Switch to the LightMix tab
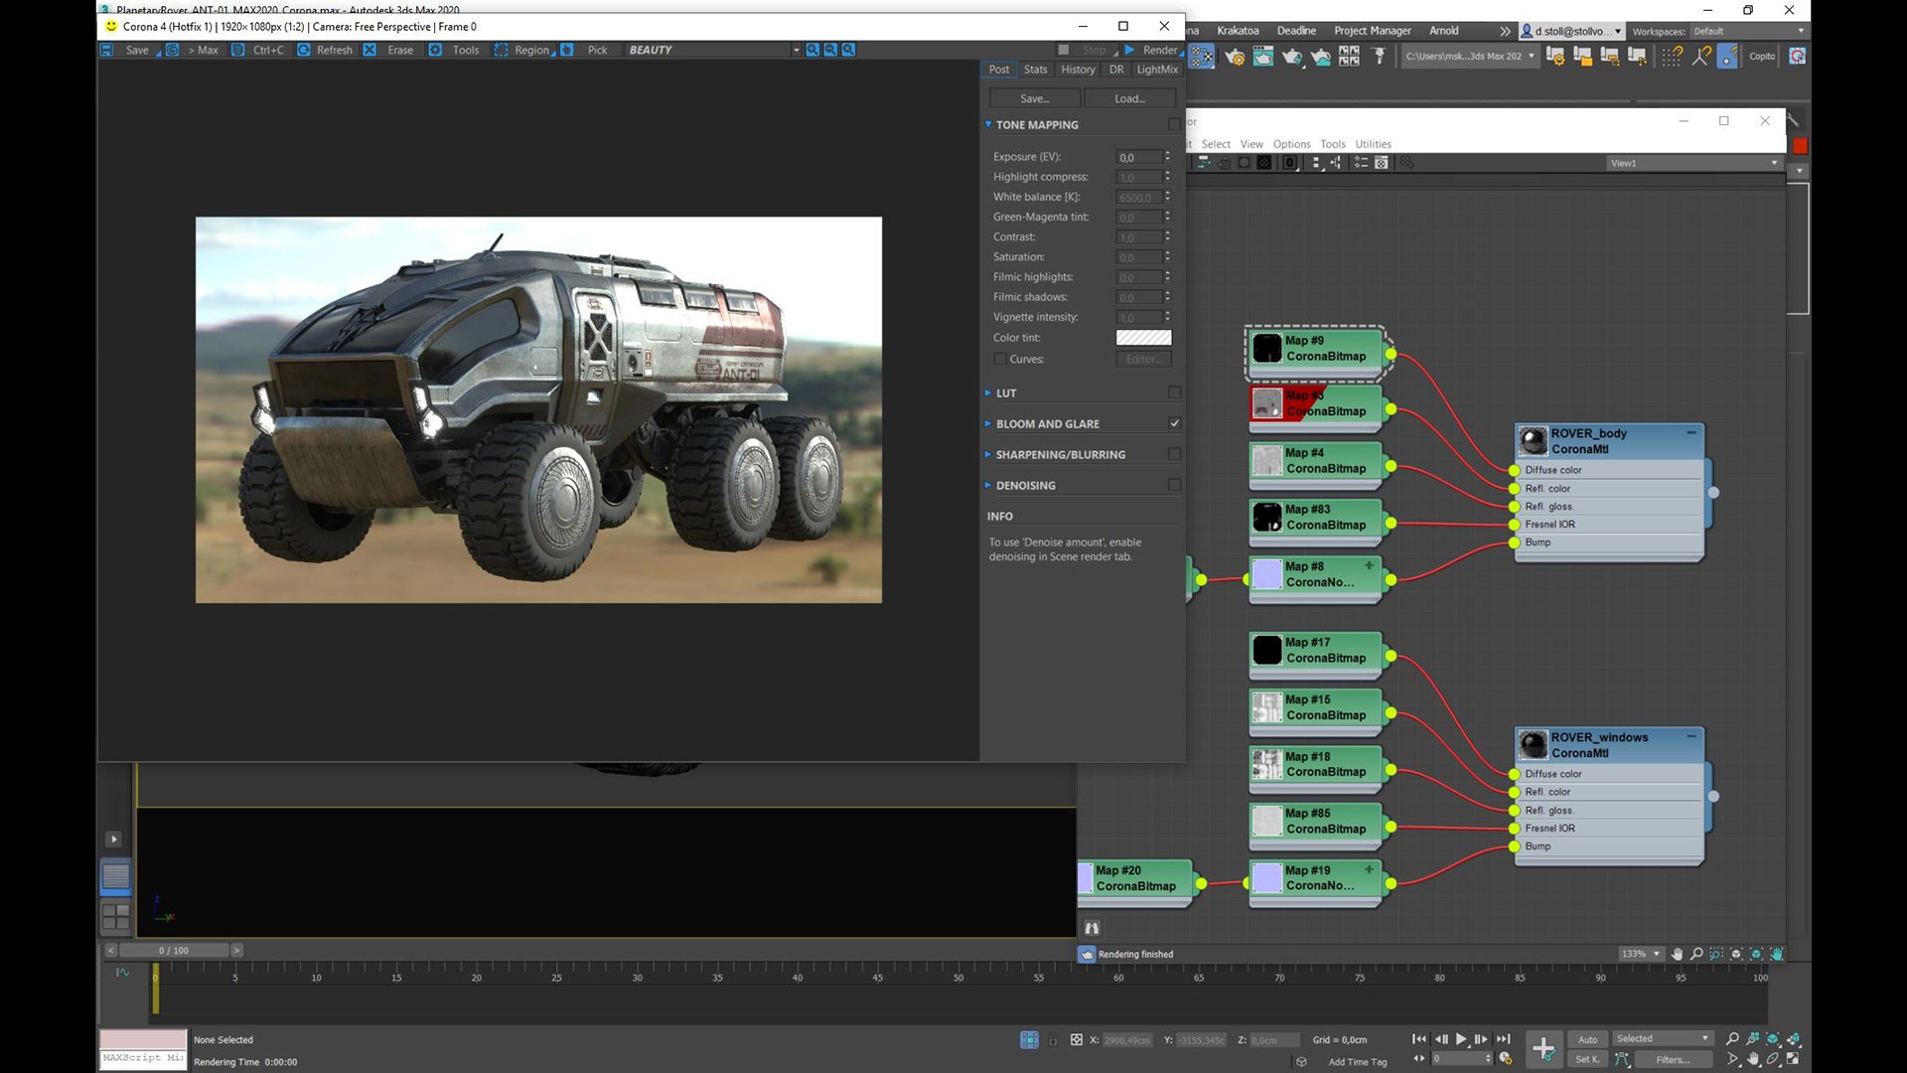Image resolution: width=1907 pixels, height=1073 pixels. point(1157,70)
